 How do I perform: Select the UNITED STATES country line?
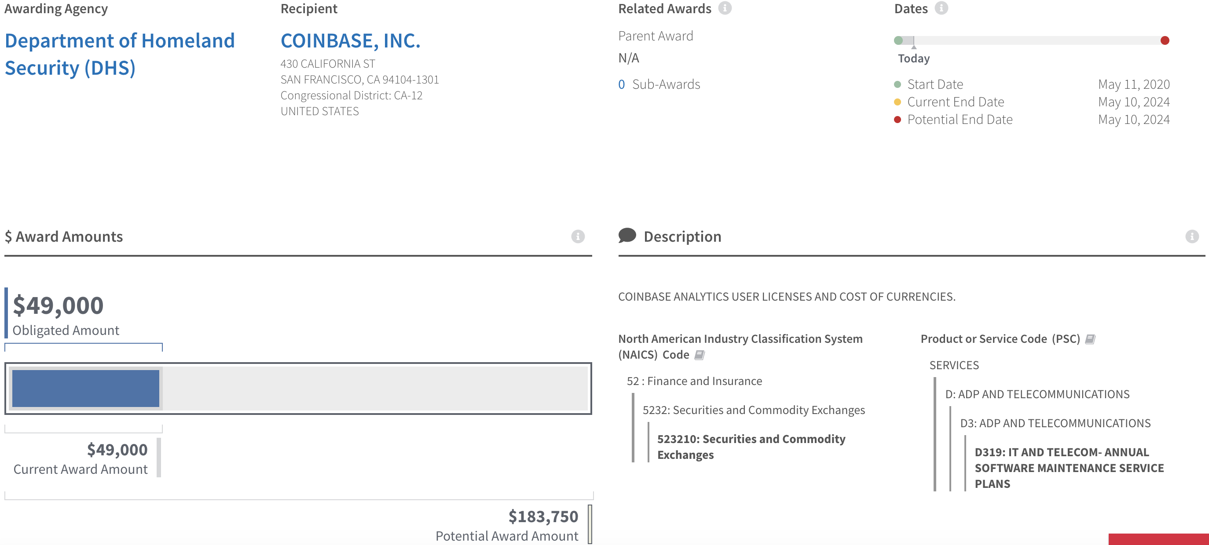319,112
